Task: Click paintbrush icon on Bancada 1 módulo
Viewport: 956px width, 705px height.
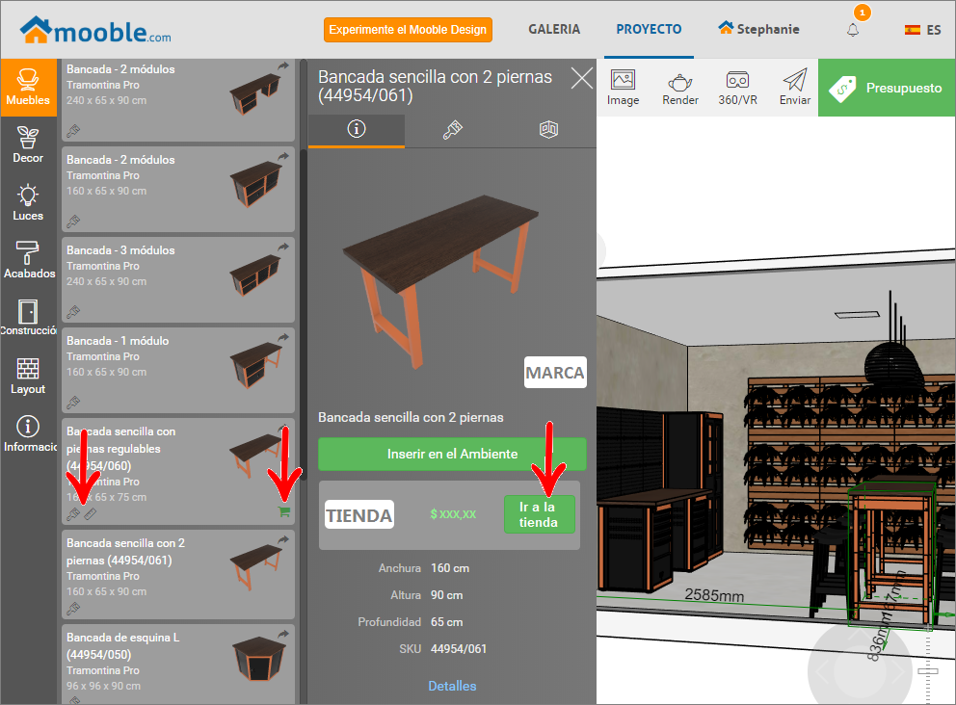Action: point(73,403)
